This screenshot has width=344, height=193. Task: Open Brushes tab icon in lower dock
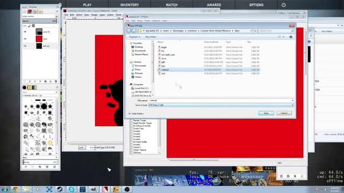(x=24, y=87)
